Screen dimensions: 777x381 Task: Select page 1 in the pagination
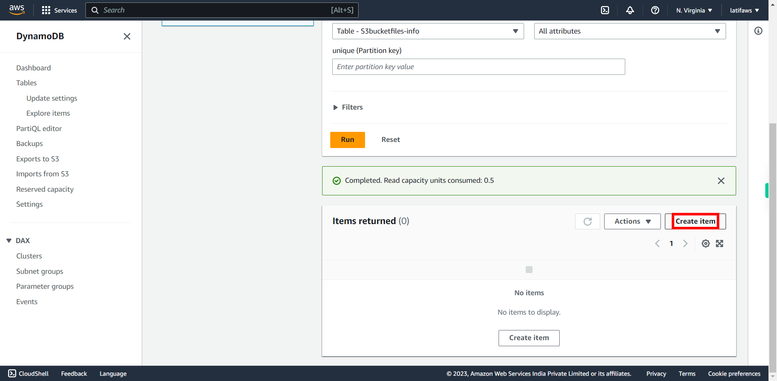pos(671,243)
